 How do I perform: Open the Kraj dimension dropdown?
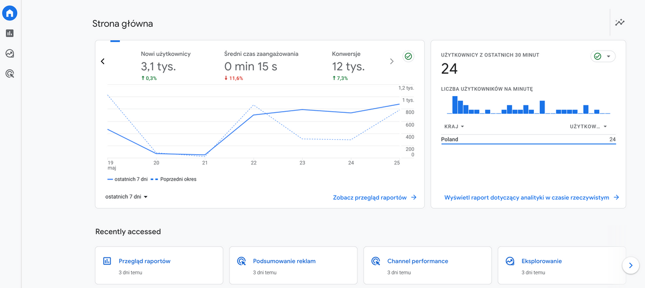pos(454,127)
